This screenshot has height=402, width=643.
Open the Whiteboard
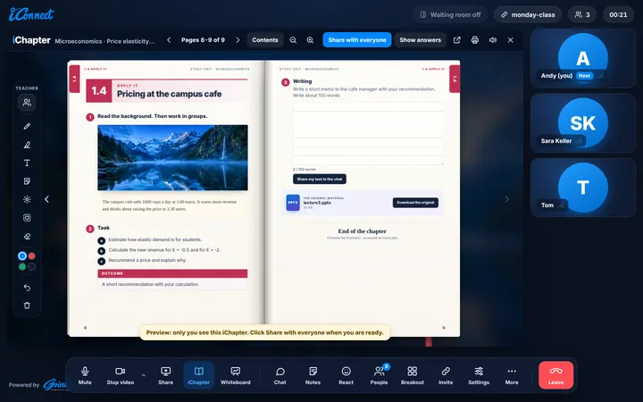[236, 375]
